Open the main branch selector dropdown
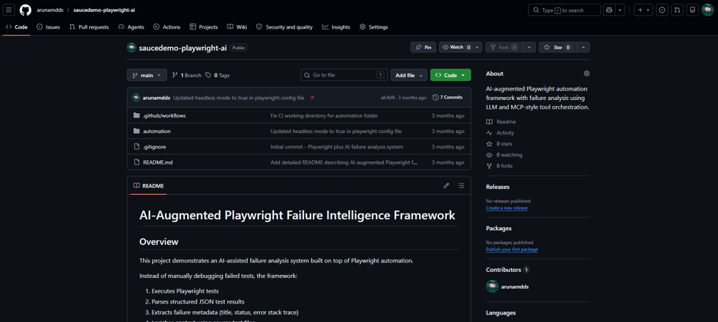The image size is (718, 322). (x=147, y=75)
